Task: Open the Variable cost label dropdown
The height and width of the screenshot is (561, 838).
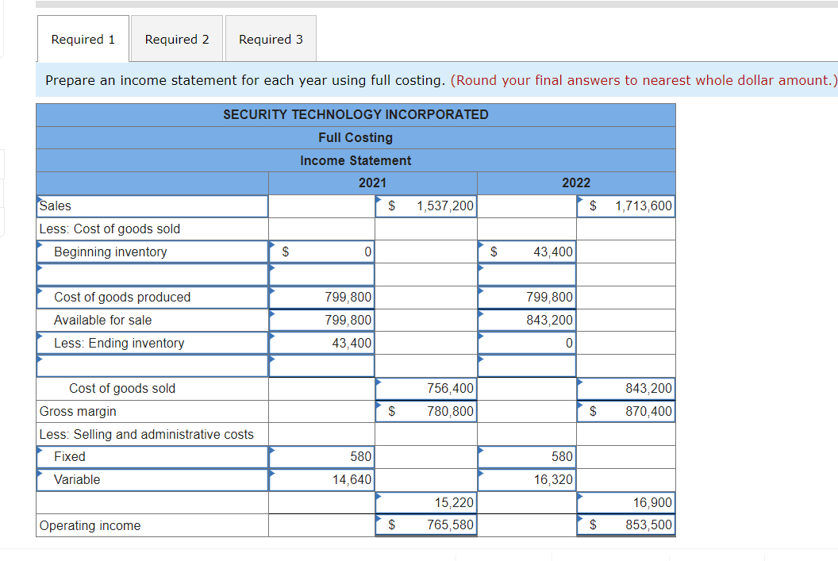Action: 152,480
